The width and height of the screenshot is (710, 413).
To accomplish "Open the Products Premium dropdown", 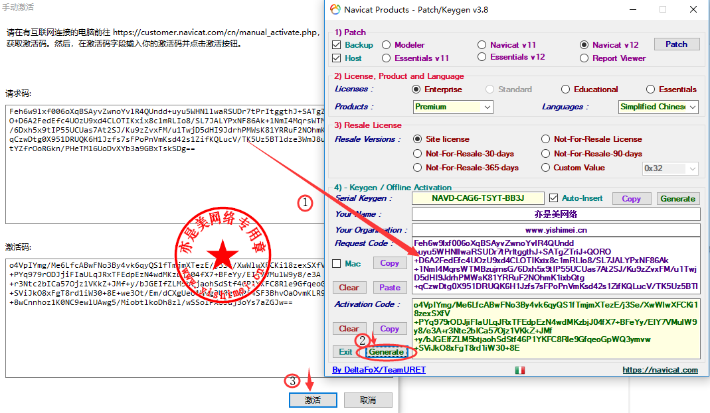I will pos(453,107).
